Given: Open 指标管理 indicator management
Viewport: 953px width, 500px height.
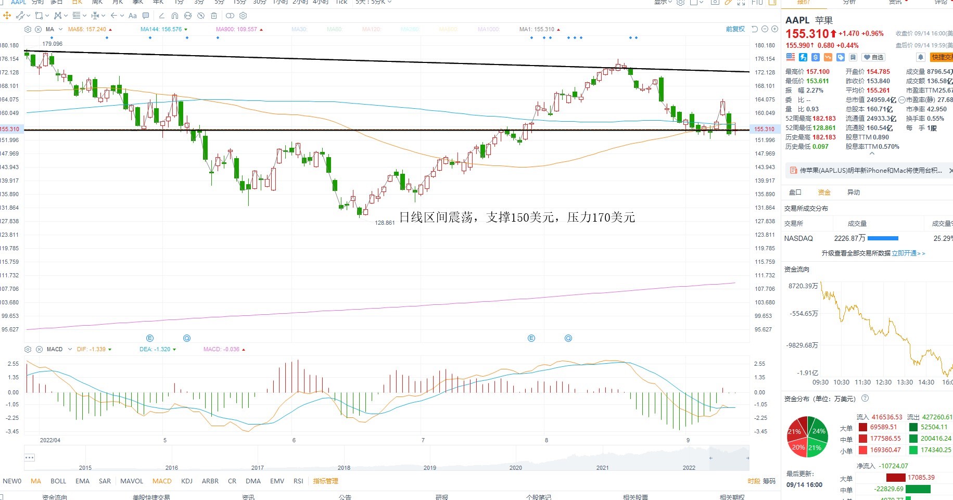Looking at the screenshot, I should [326, 481].
